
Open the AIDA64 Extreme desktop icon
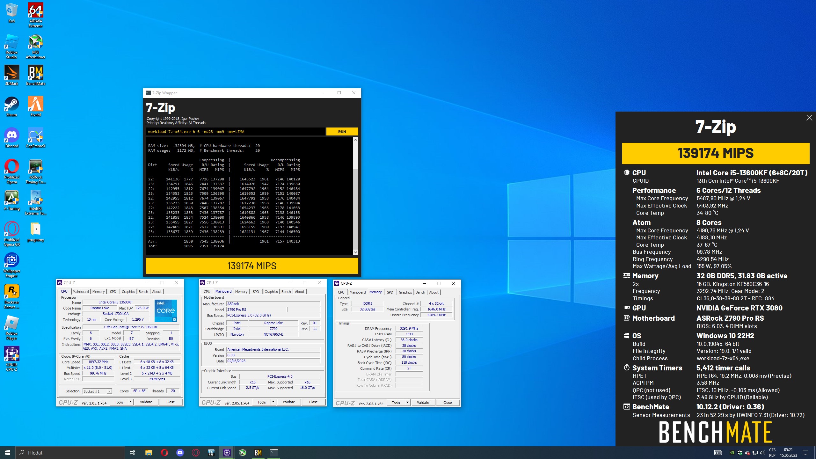coord(35,15)
